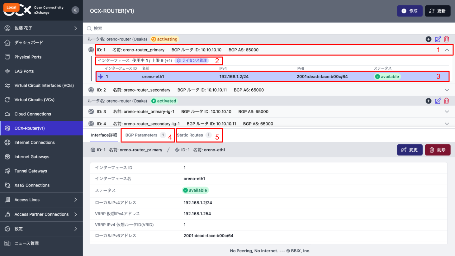Open the ダッシュボード home icon
455x256 pixels.
pos(7,43)
